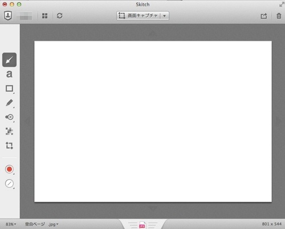The height and width of the screenshot is (229, 285).
Task: Open the Evernote account icon
Action: 8,15
